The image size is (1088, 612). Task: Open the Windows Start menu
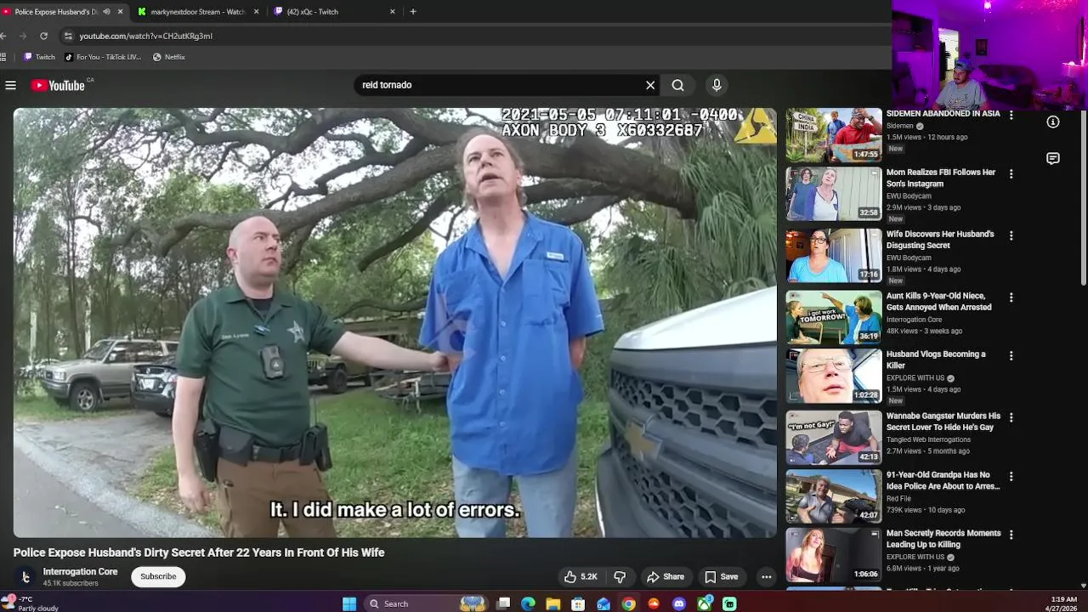[x=348, y=603]
